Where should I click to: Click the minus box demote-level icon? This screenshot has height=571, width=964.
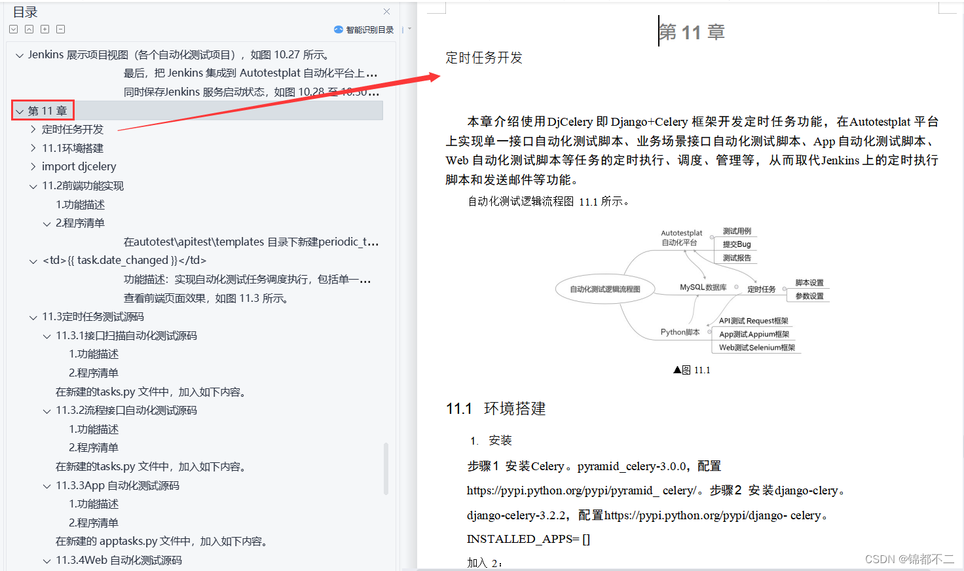(60, 29)
